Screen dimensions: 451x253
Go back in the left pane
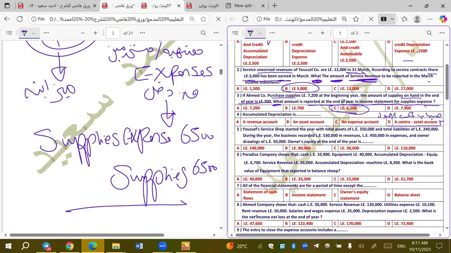pyautogui.click(x=7, y=19)
